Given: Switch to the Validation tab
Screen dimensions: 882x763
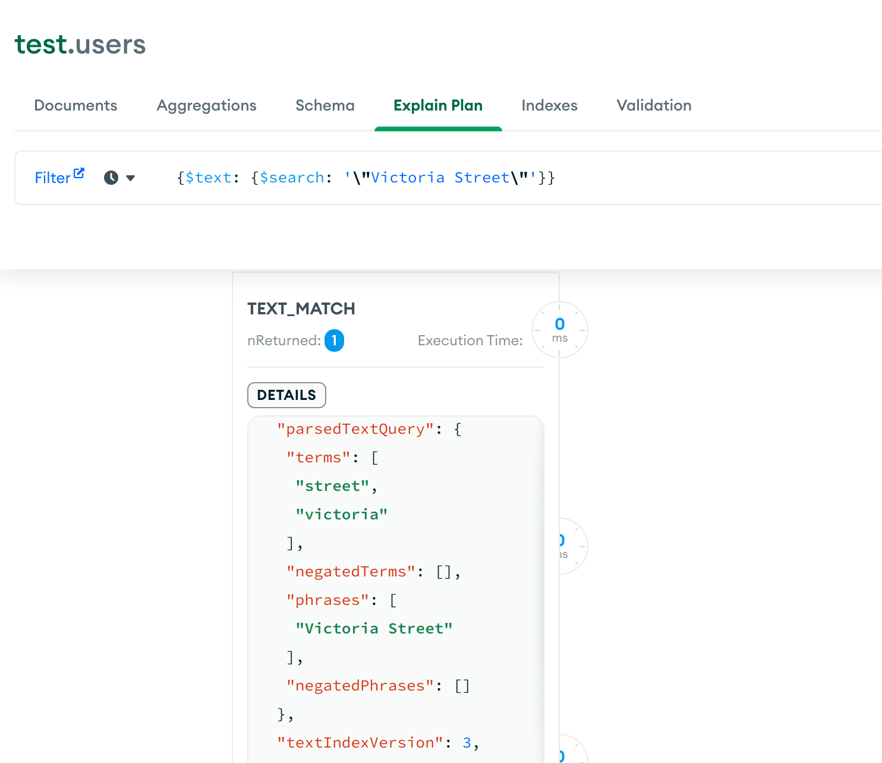Looking at the screenshot, I should point(654,105).
